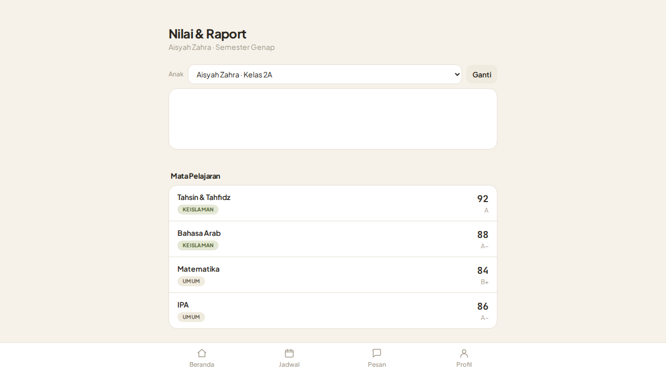Click the UMUM tag under Matematika
The width and height of the screenshot is (666, 374).
pos(191,282)
